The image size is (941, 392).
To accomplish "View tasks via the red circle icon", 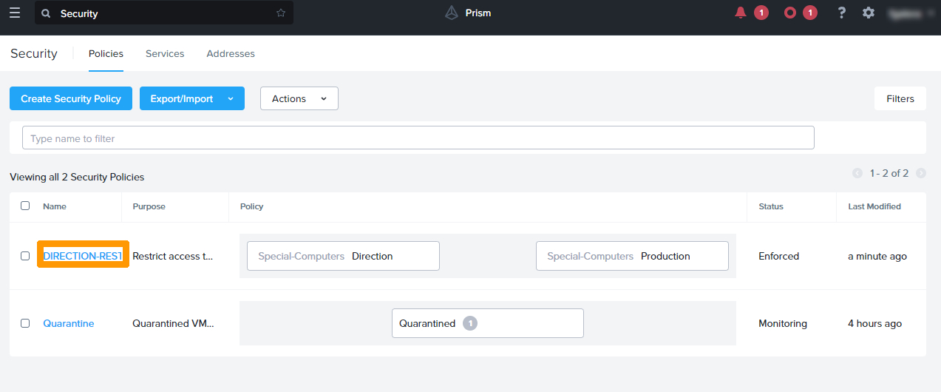I will click(x=790, y=13).
